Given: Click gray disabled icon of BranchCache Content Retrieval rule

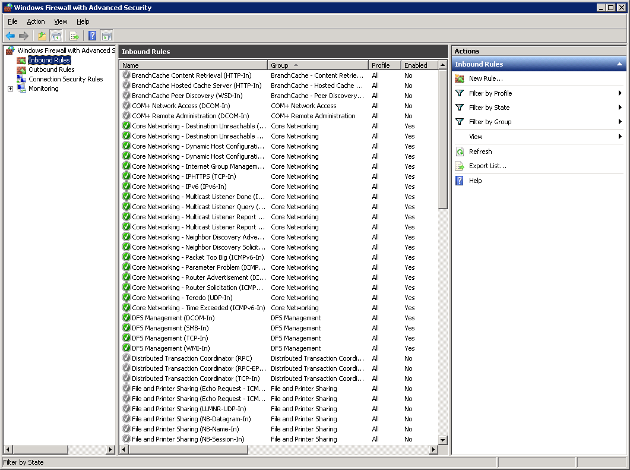Looking at the screenshot, I should [126, 75].
